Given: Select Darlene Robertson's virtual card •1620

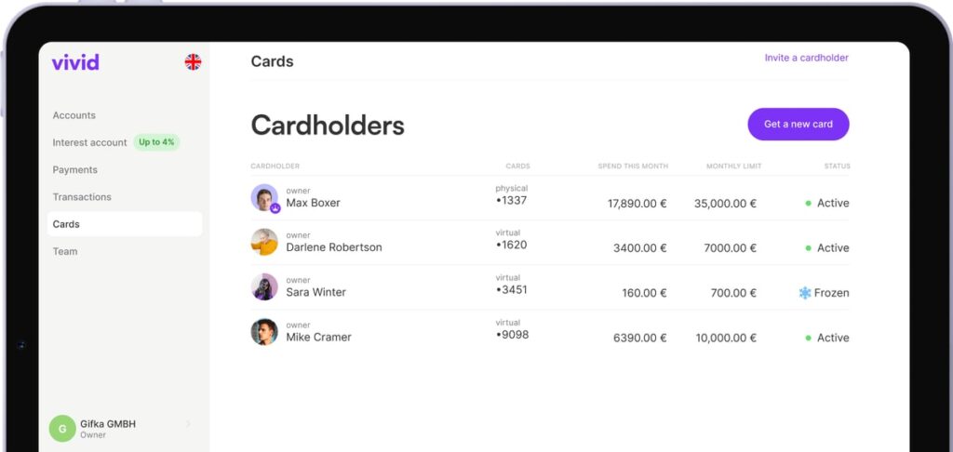Looking at the screenshot, I should (511, 246).
